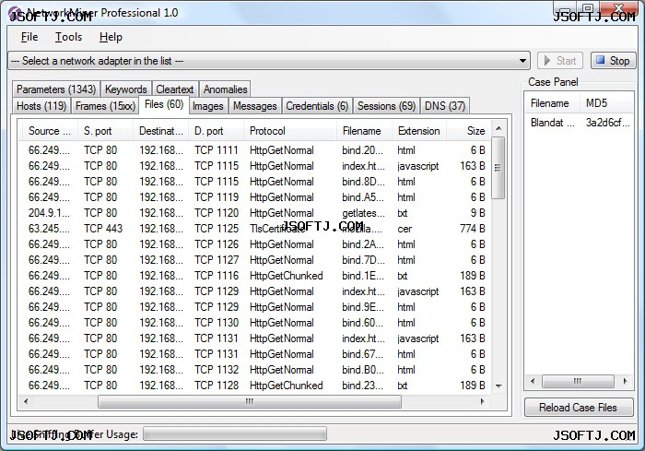
Task: Sort by Destination column header
Action: pyautogui.click(x=161, y=131)
